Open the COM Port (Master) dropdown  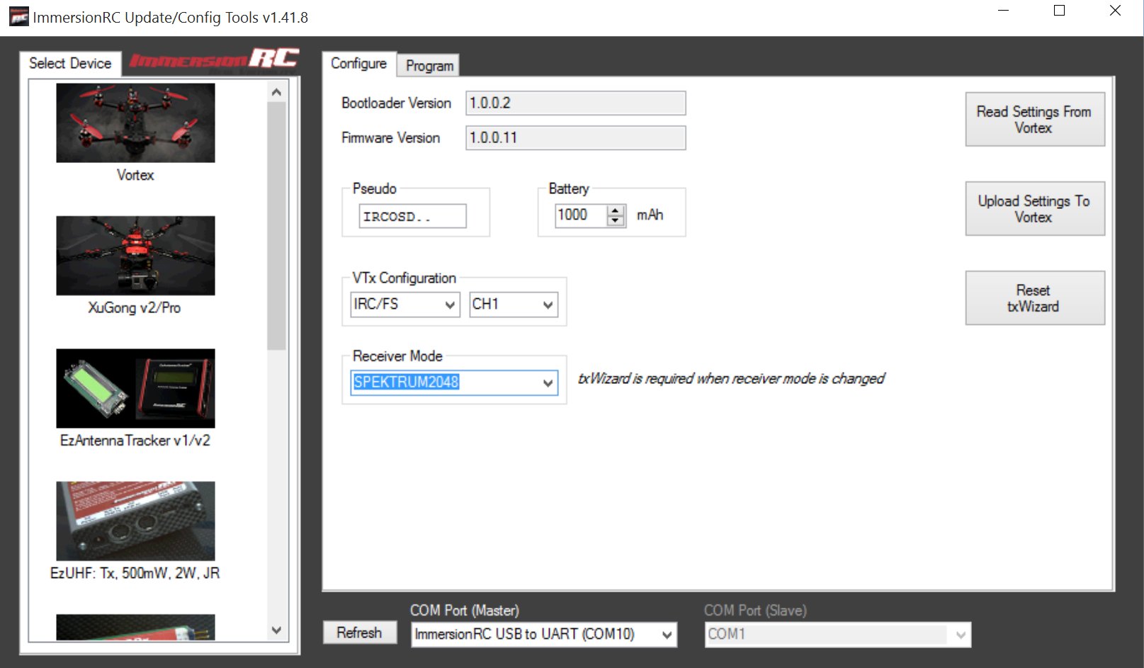(544, 634)
